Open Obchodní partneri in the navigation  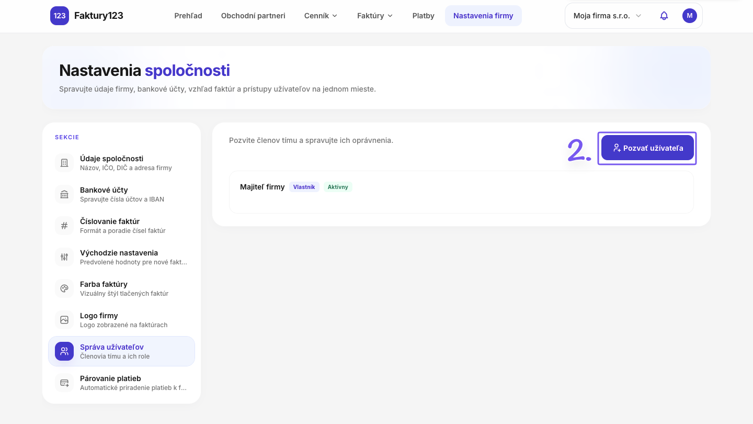pyautogui.click(x=253, y=16)
